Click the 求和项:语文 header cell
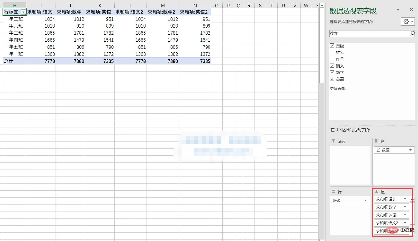This screenshot has width=418, height=241. [41, 12]
